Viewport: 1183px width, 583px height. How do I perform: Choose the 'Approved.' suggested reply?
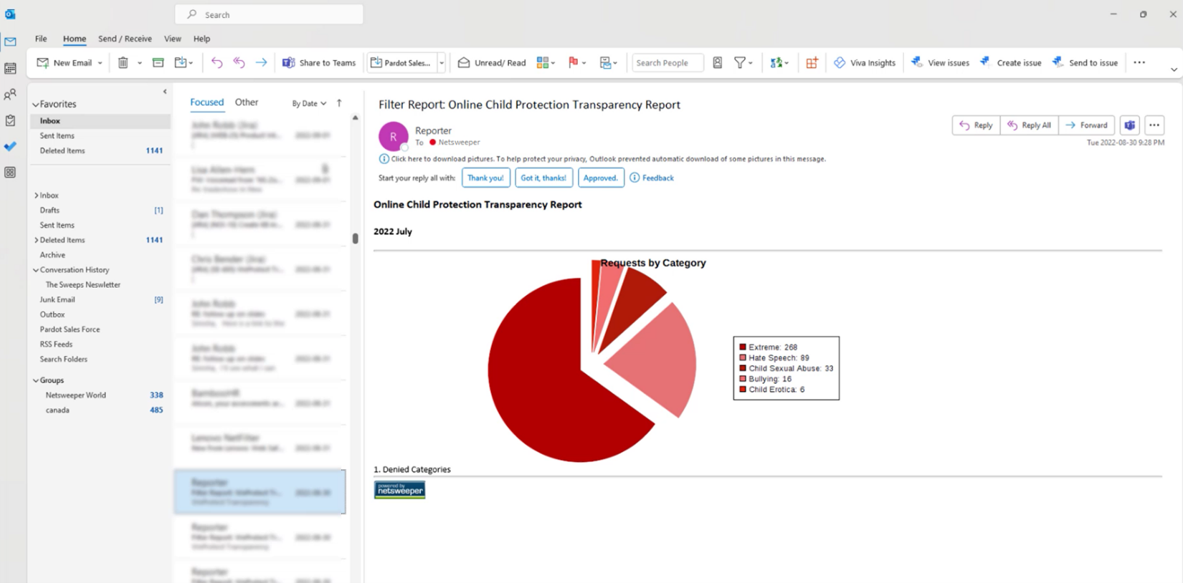pos(601,178)
